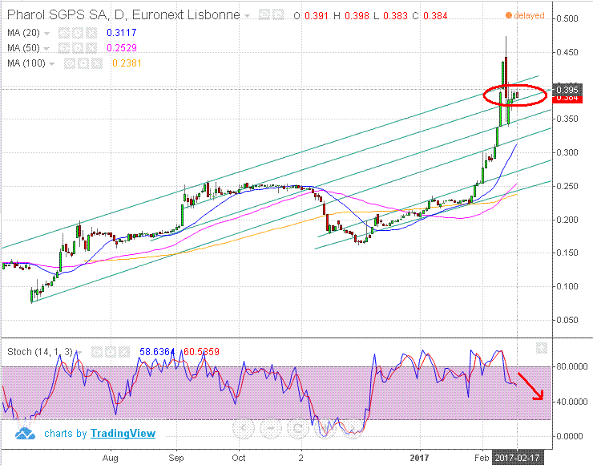The width and height of the screenshot is (593, 469).
Task: Open Stoch indicator format settings
Action: coord(111,352)
